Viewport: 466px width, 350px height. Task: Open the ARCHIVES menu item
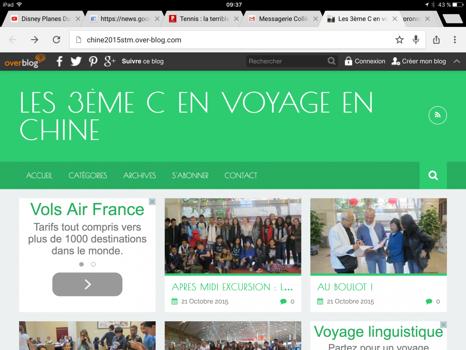click(139, 175)
